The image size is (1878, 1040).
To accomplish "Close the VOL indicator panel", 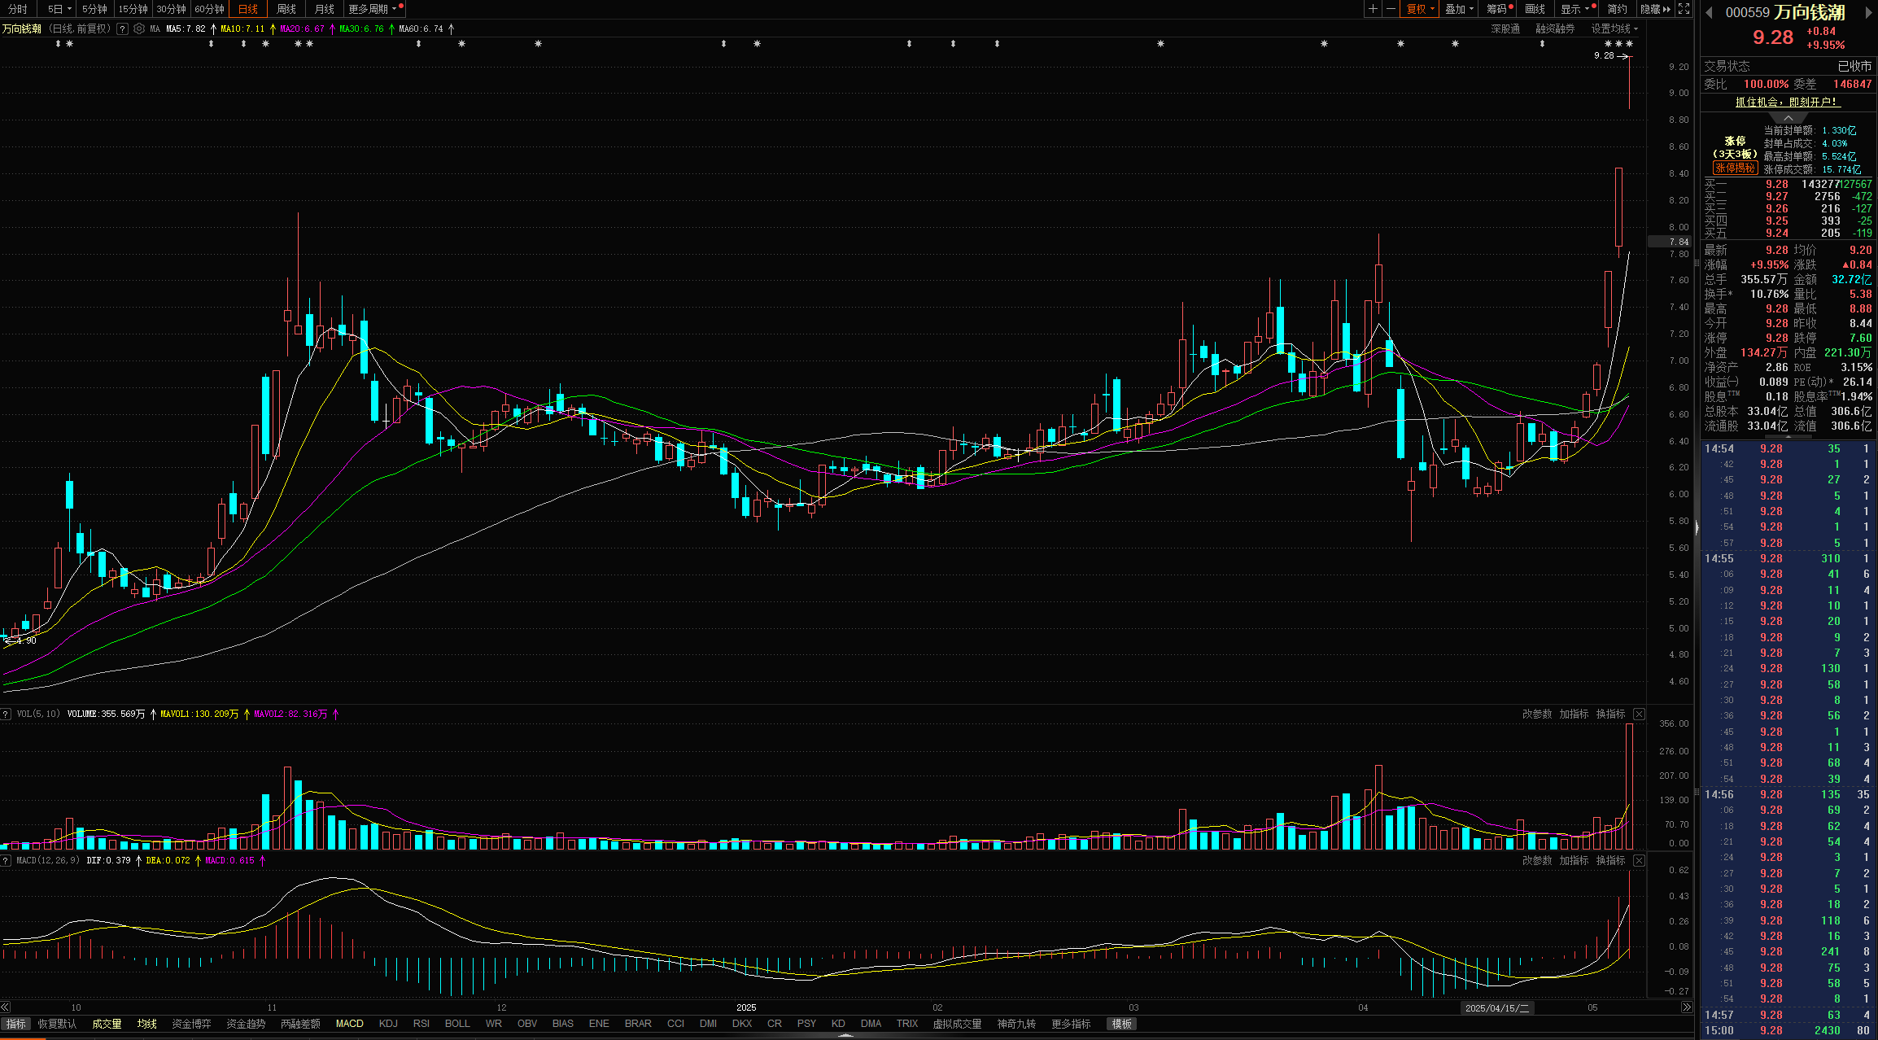I will click(1639, 714).
